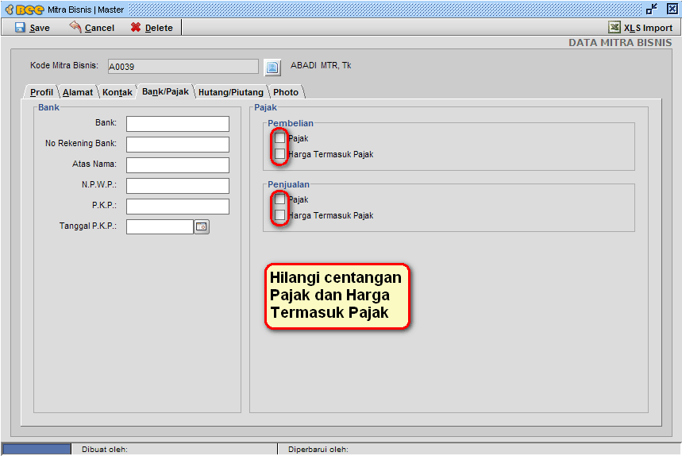Toggle Pajak checkbox under Pembelian
Viewport: 682px width, 456px height.
click(279, 138)
